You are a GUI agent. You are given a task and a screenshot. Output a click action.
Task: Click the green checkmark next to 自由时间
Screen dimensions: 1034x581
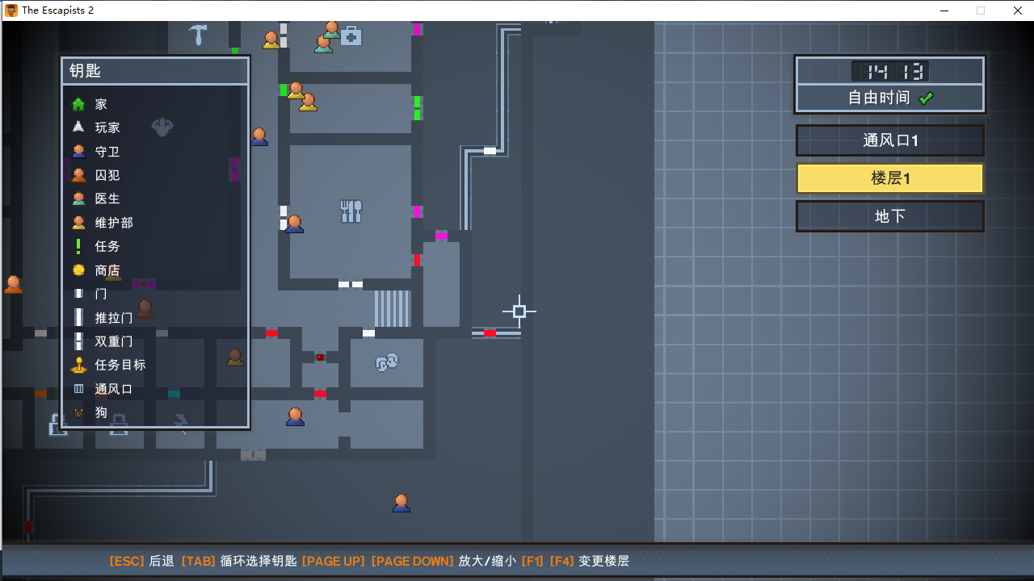pyautogui.click(x=926, y=98)
